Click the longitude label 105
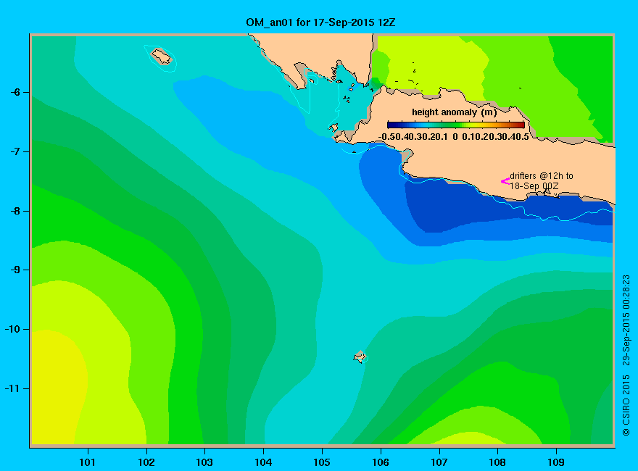This screenshot has height=471, width=638. click(x=322, y=462)
